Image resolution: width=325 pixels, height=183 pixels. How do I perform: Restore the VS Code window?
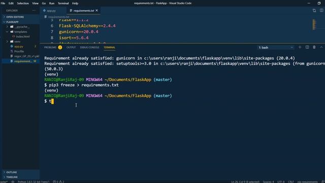pos(319,4)
